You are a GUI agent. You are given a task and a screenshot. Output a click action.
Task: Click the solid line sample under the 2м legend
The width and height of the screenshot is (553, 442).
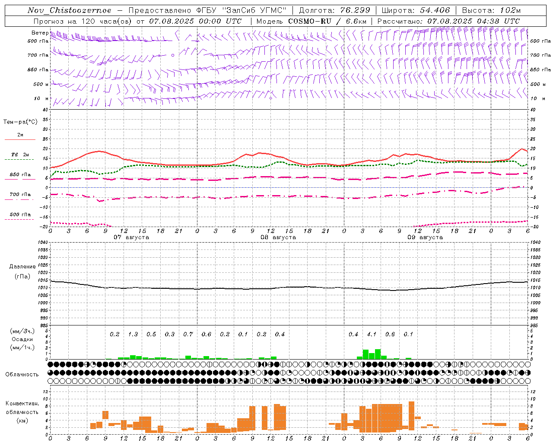pos(20,140)
